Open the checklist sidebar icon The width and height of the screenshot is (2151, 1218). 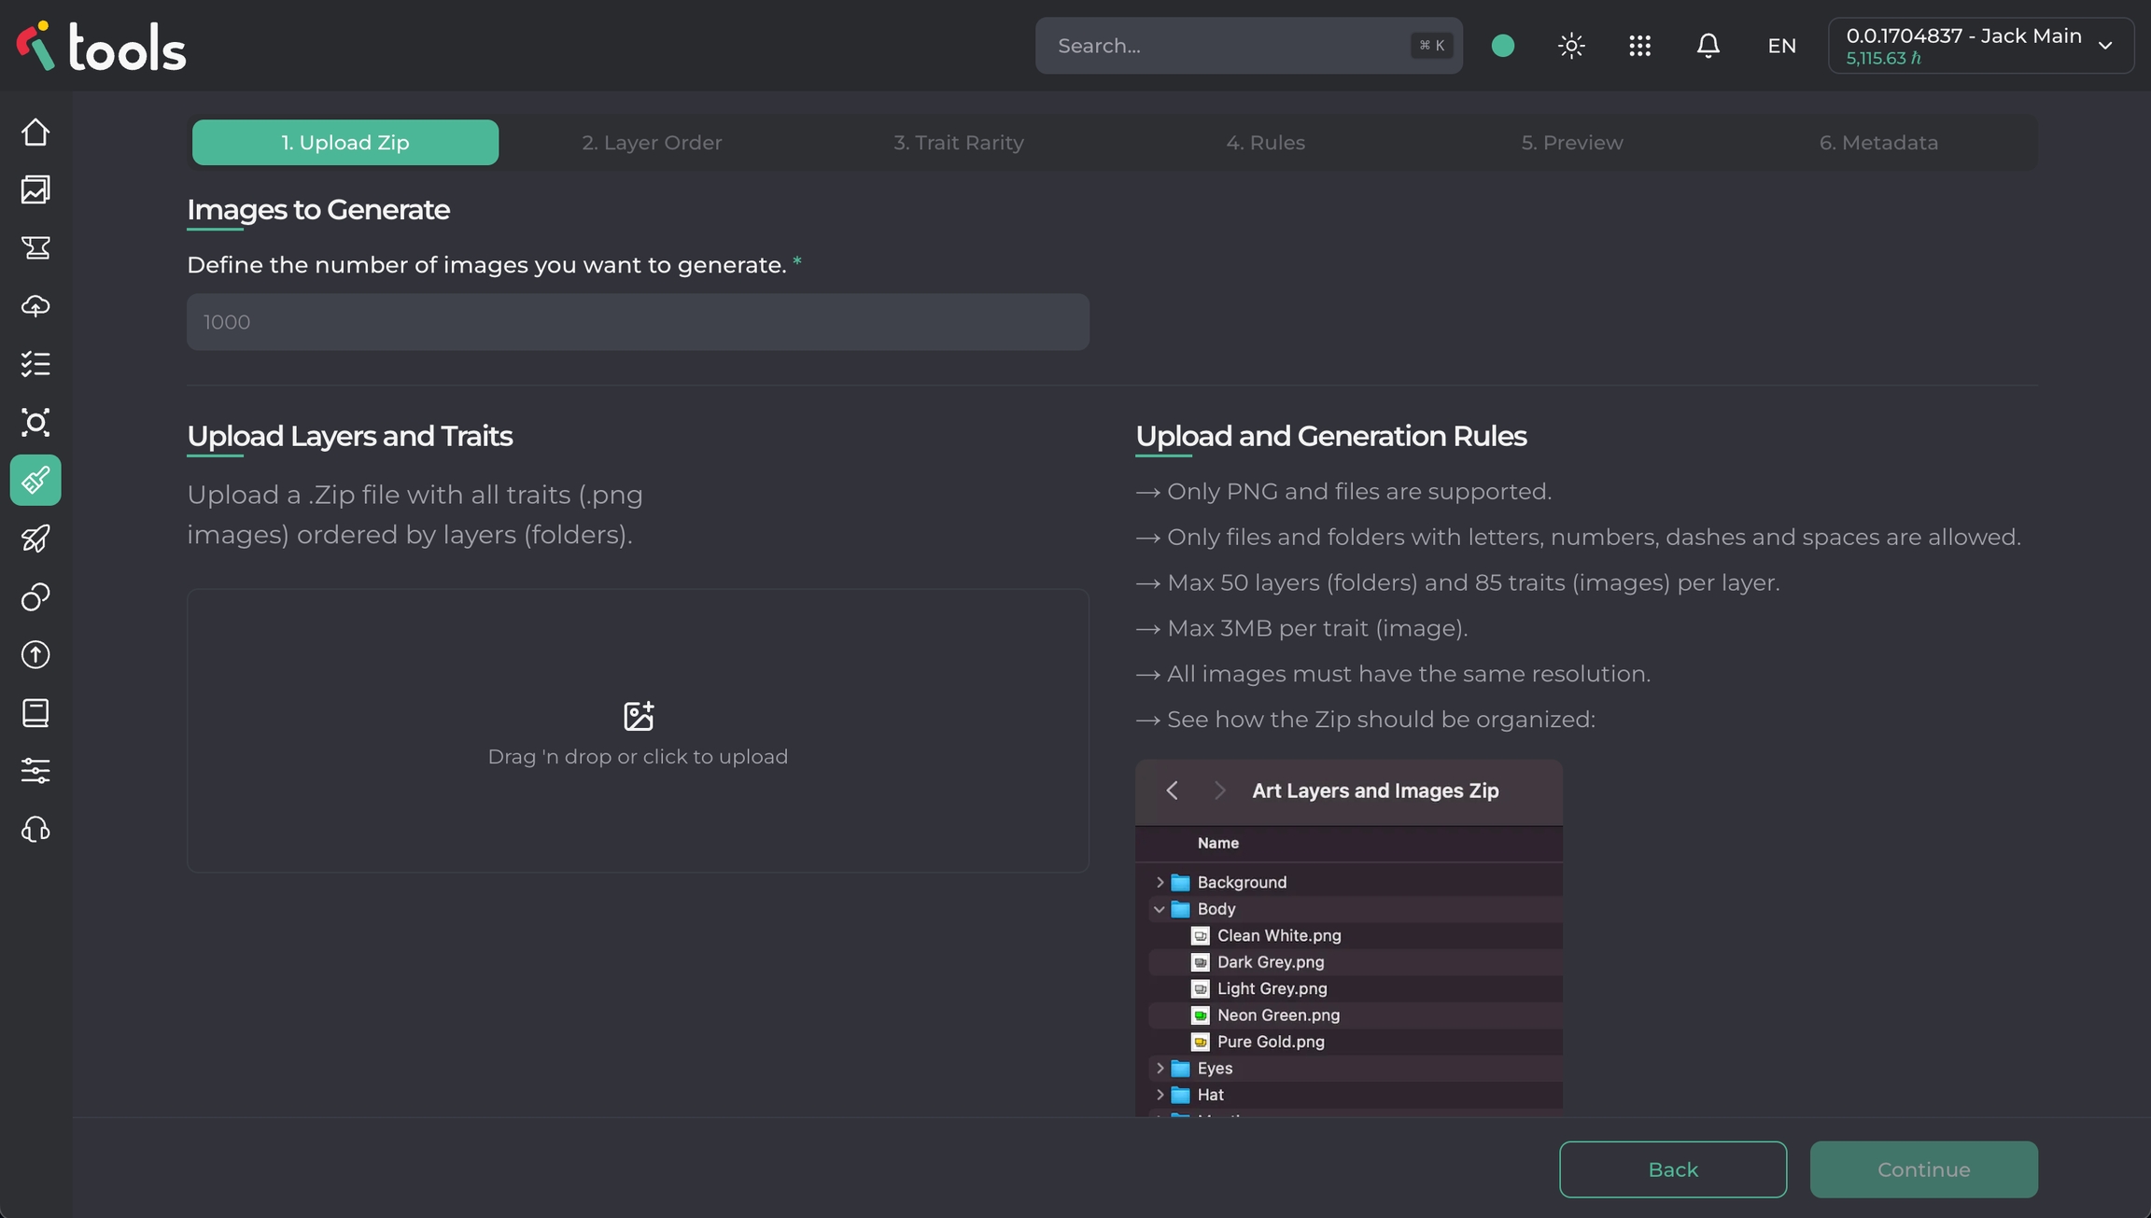(35, 364)
